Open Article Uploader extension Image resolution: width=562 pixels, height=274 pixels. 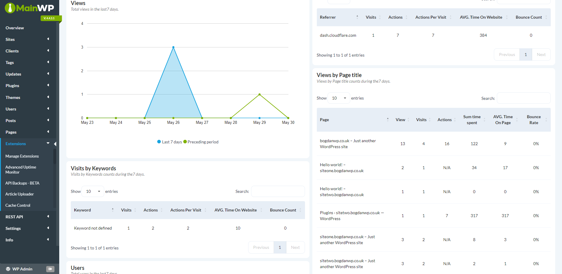[x=20, y=194]
